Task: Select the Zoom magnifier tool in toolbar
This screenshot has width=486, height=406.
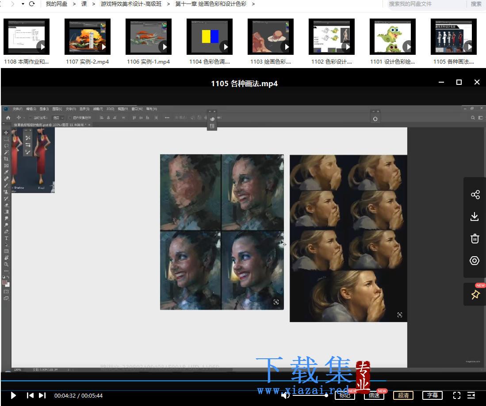Action: click(6, 265)
